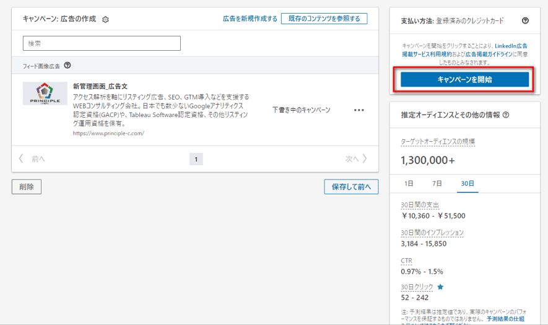Click the PRINCIPLE logo ad thumbnail
This screenshot has width=548, height=325.
(x=45, y=93)
